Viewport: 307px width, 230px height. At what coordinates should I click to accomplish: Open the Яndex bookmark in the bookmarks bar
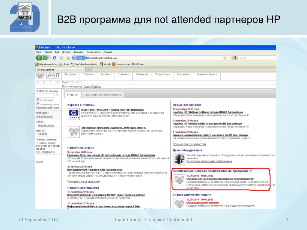pos(65,64)
